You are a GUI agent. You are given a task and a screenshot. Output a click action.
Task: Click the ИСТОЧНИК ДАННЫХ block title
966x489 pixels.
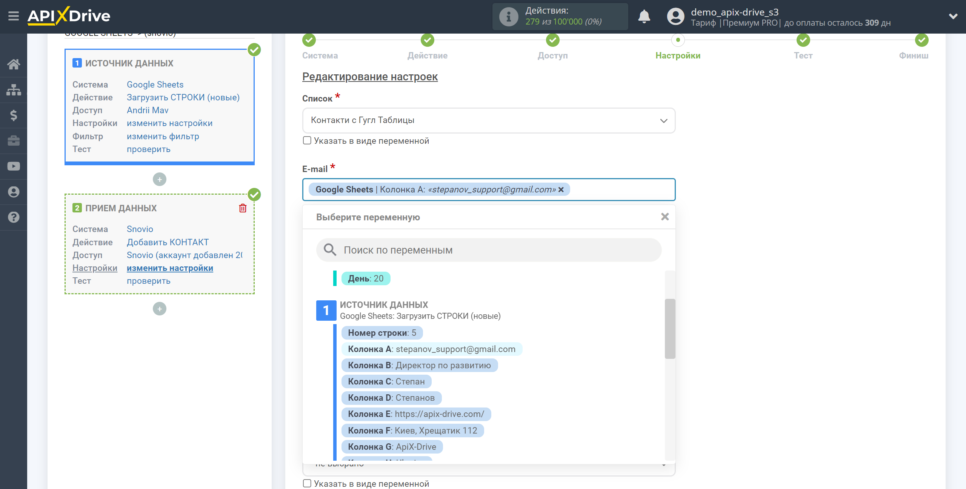pos(129,63)
